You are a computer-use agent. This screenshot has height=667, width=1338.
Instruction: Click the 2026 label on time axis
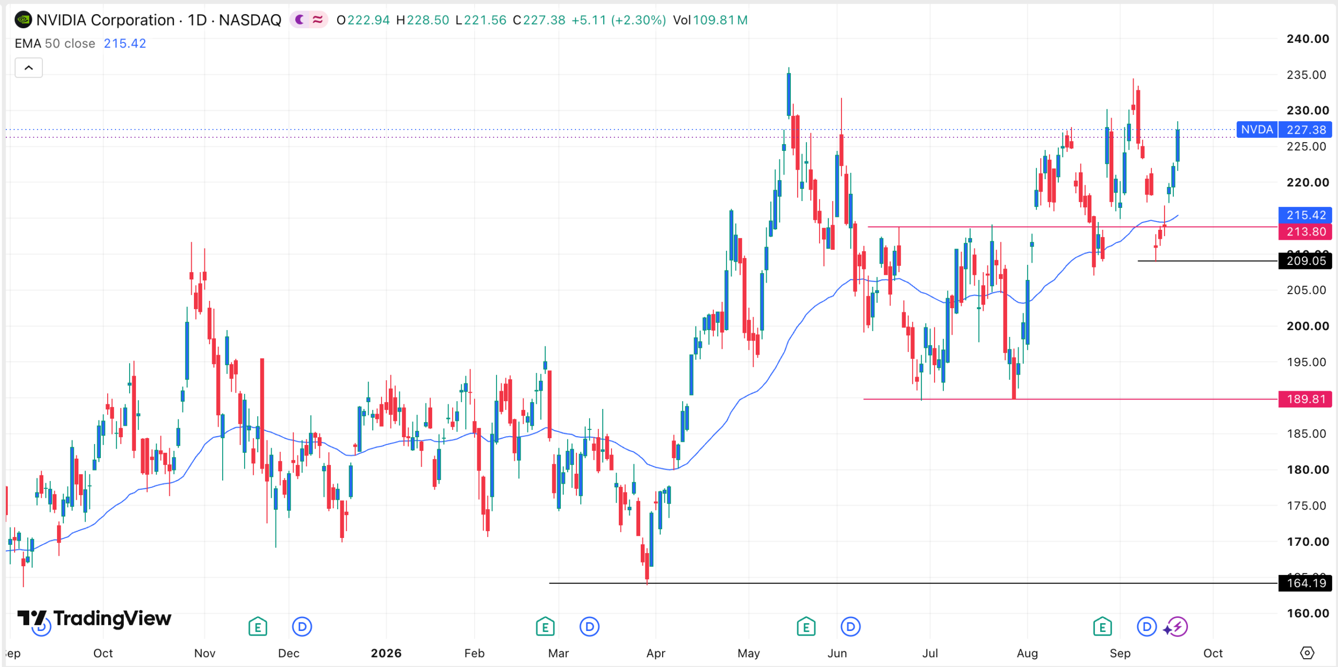point(386,653)
